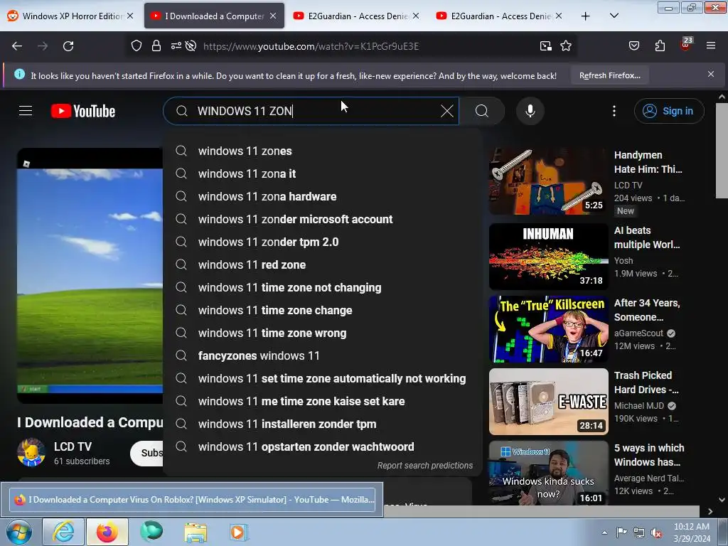Screen dimensions: 728x546
Task: Dismiss the Firefox refresh notification bar
Action: click(x=711, y=74)
